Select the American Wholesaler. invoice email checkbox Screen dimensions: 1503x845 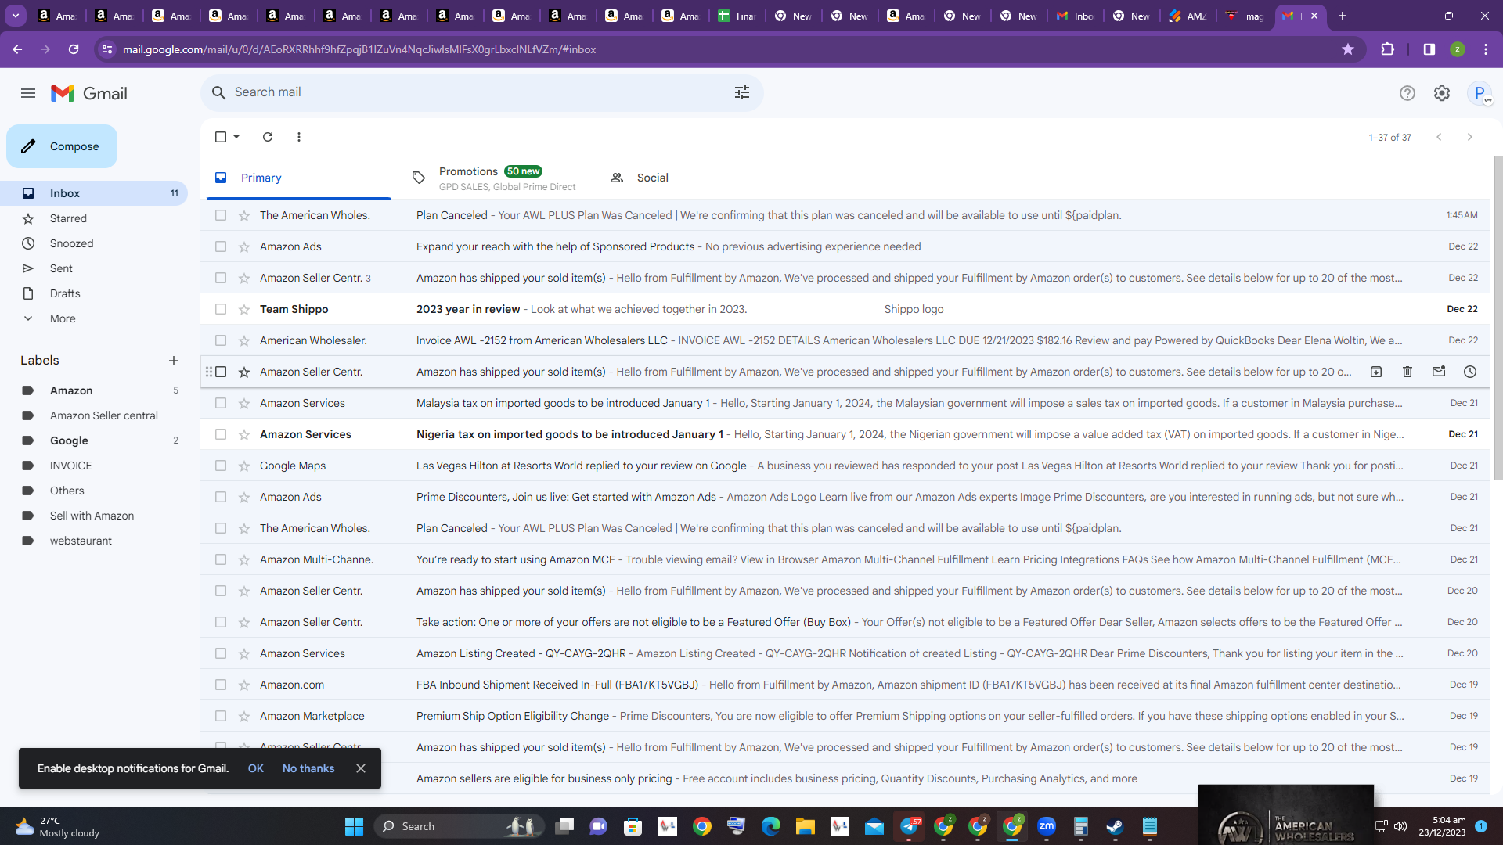tap(221, 340)
